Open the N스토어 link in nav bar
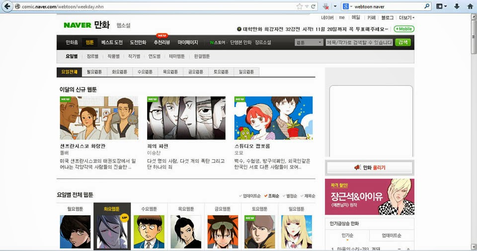 218,43
